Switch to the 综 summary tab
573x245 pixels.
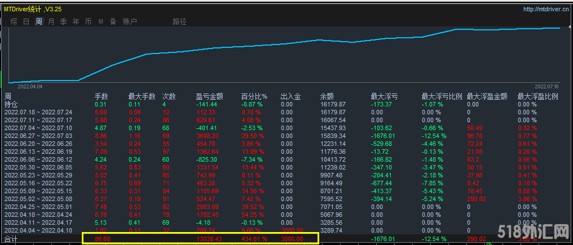14,21
